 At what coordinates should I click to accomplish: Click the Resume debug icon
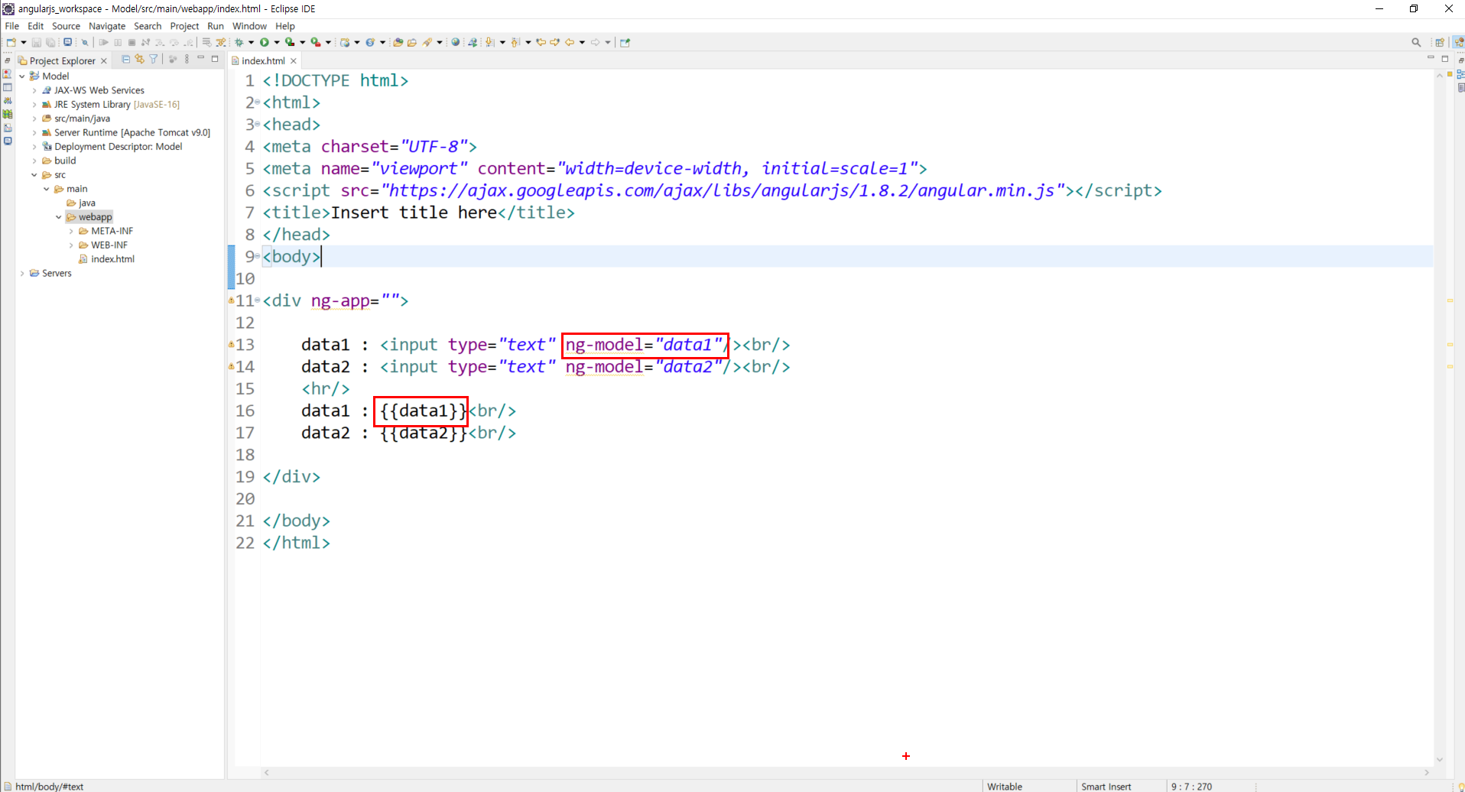coord(103,42)
